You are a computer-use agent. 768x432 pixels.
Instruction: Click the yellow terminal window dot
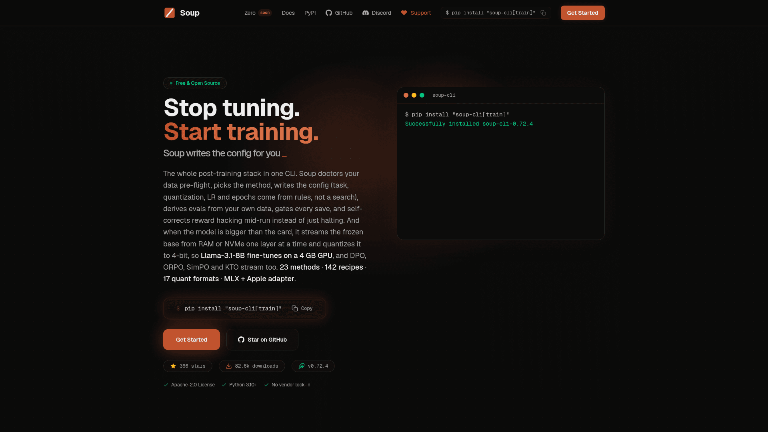click(414, 95)
